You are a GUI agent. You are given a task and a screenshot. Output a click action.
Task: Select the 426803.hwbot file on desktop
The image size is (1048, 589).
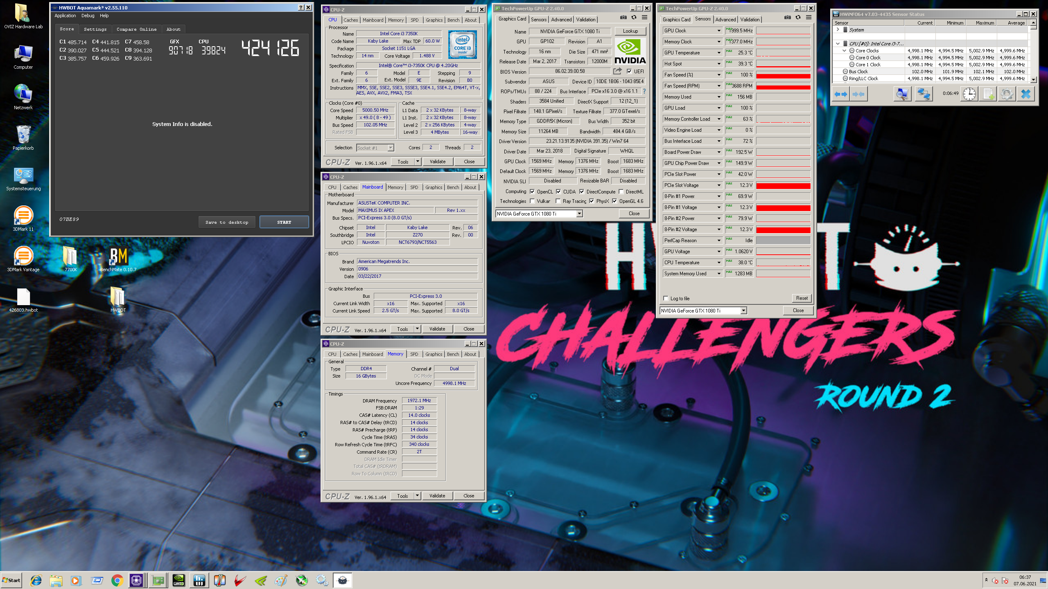23,300
